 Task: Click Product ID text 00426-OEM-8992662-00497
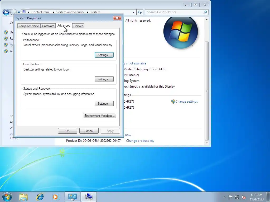pos(102,141)
